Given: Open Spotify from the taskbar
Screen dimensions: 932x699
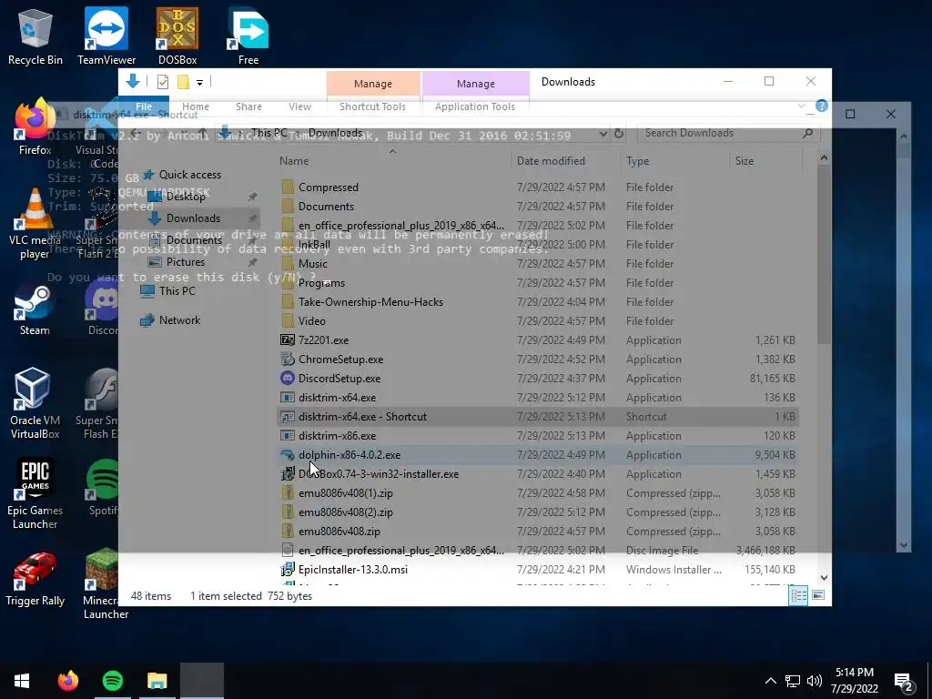Looking at the screenshot, I should (112, 681).
